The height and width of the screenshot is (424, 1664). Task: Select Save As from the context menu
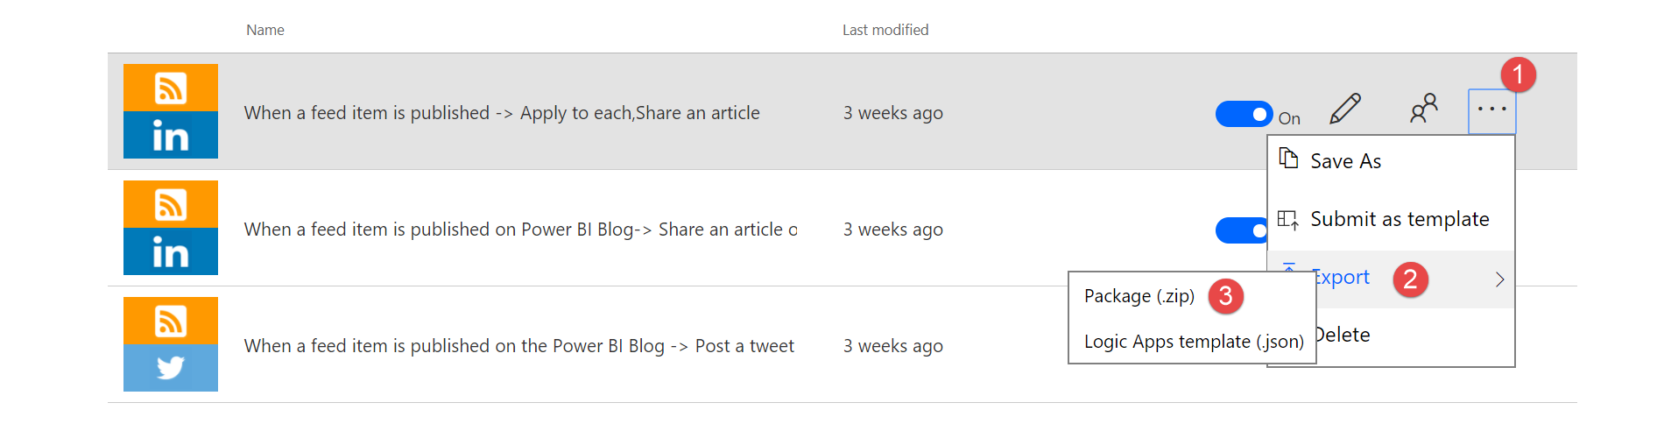(x=1345, y=161)
